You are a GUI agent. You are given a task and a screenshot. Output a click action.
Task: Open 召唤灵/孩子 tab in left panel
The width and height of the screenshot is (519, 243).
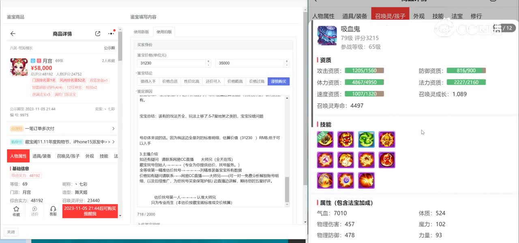[x=68, y=156]
